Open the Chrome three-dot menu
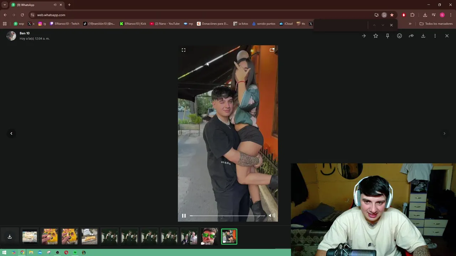Image resolution: width=456 pixels, height=256 pixels. tap(451, 15)
